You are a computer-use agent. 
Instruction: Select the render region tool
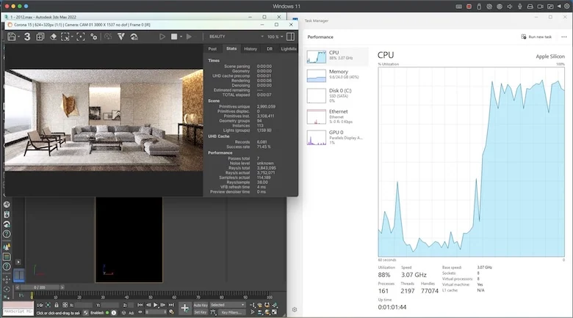tap(65, 37)
